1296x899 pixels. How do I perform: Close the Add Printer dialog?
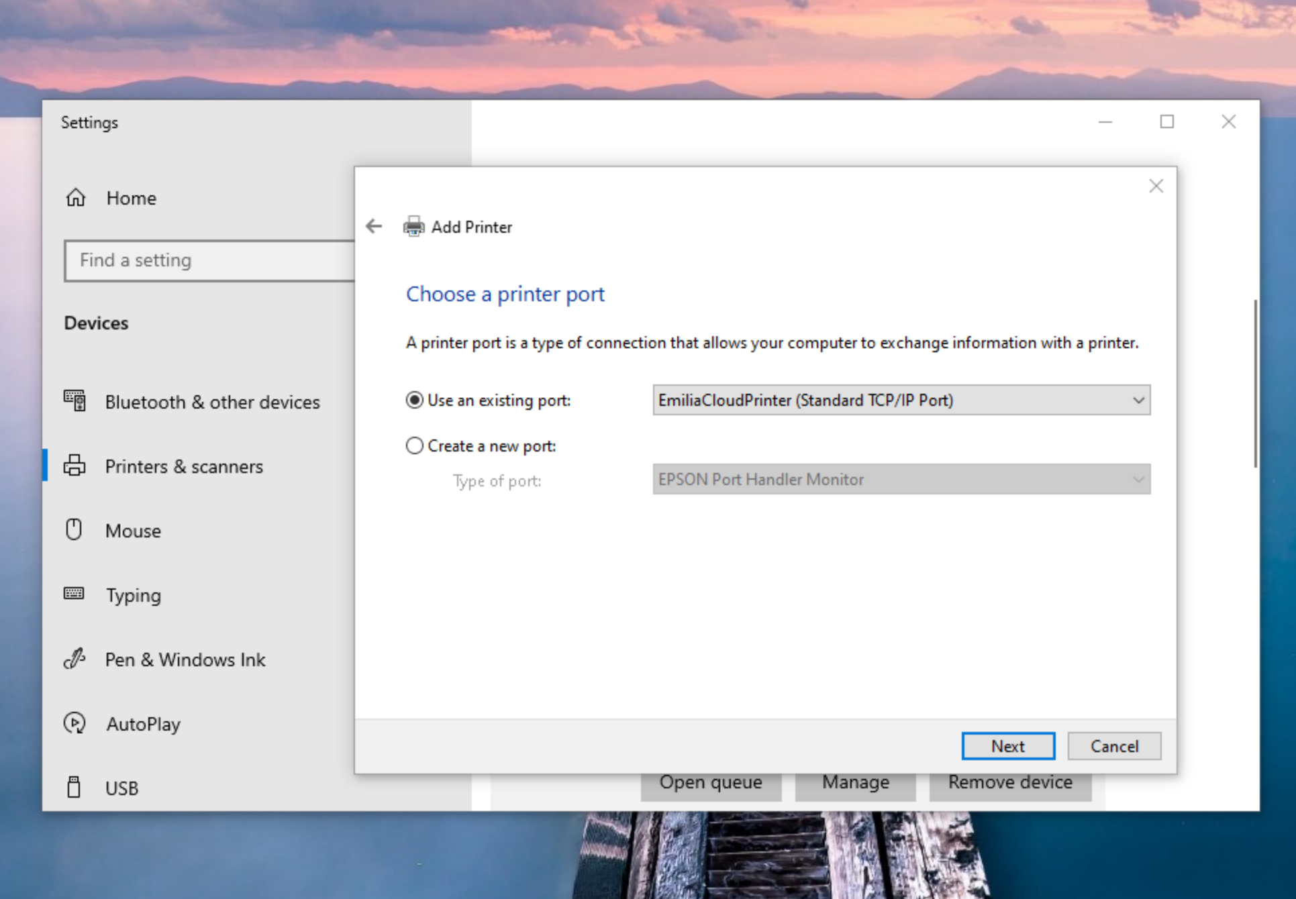1156,186
